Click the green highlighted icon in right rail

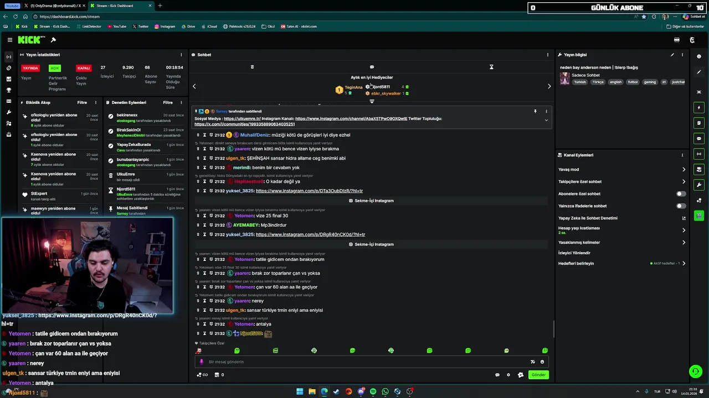[699, 216]
